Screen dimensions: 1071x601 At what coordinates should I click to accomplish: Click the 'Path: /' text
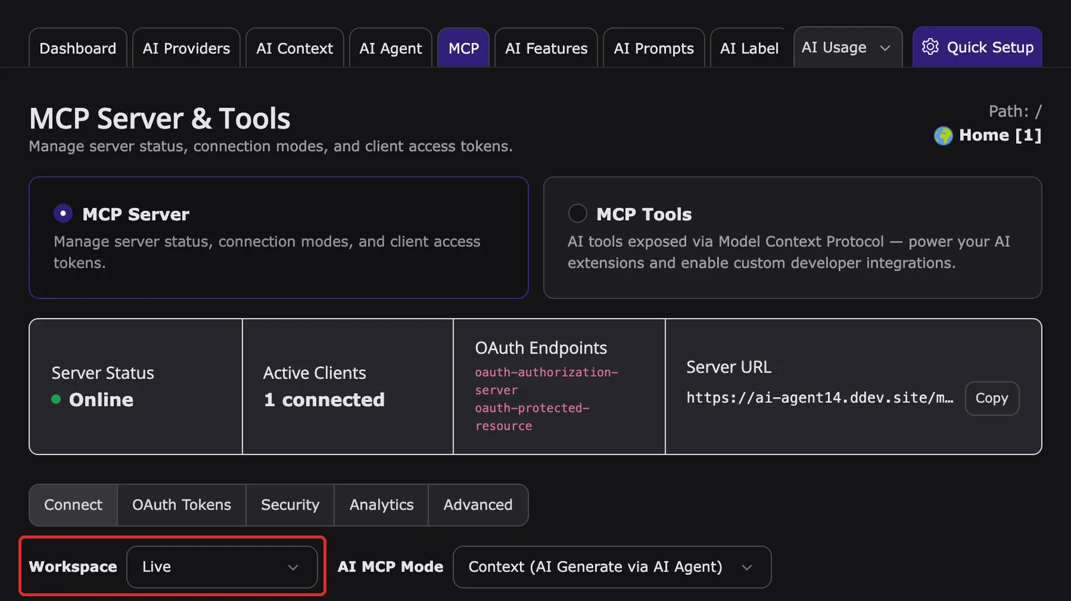(x=1015, y=111)
